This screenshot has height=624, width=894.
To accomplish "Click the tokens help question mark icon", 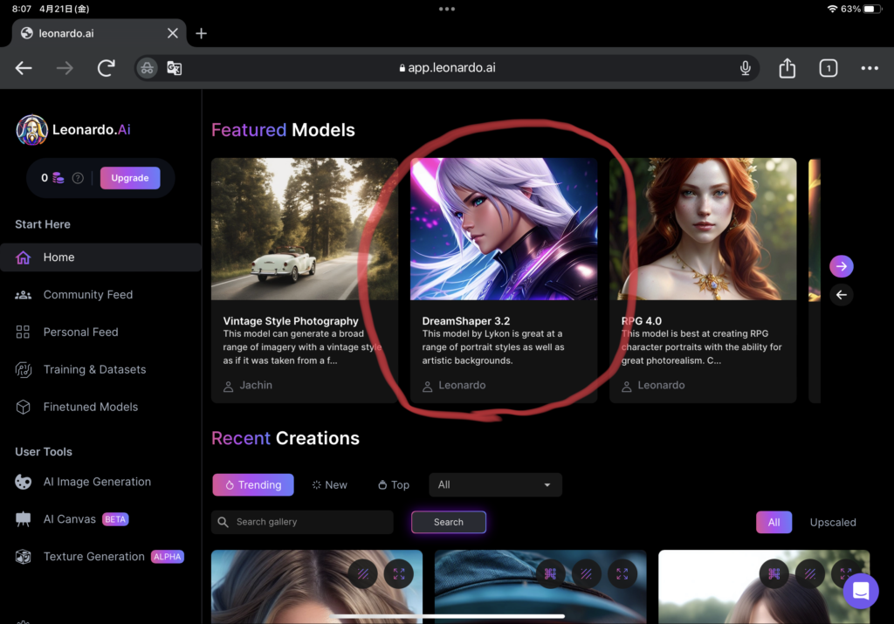I will point(78,178).
